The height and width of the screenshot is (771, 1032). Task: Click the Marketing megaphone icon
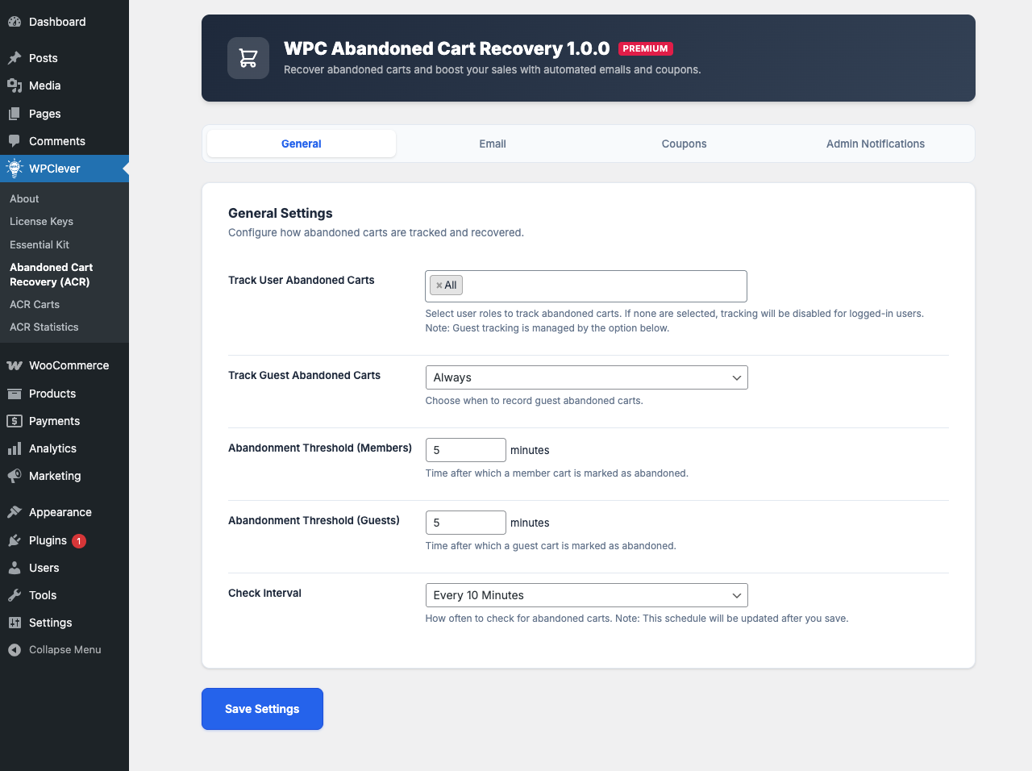[x=15, y=476]
